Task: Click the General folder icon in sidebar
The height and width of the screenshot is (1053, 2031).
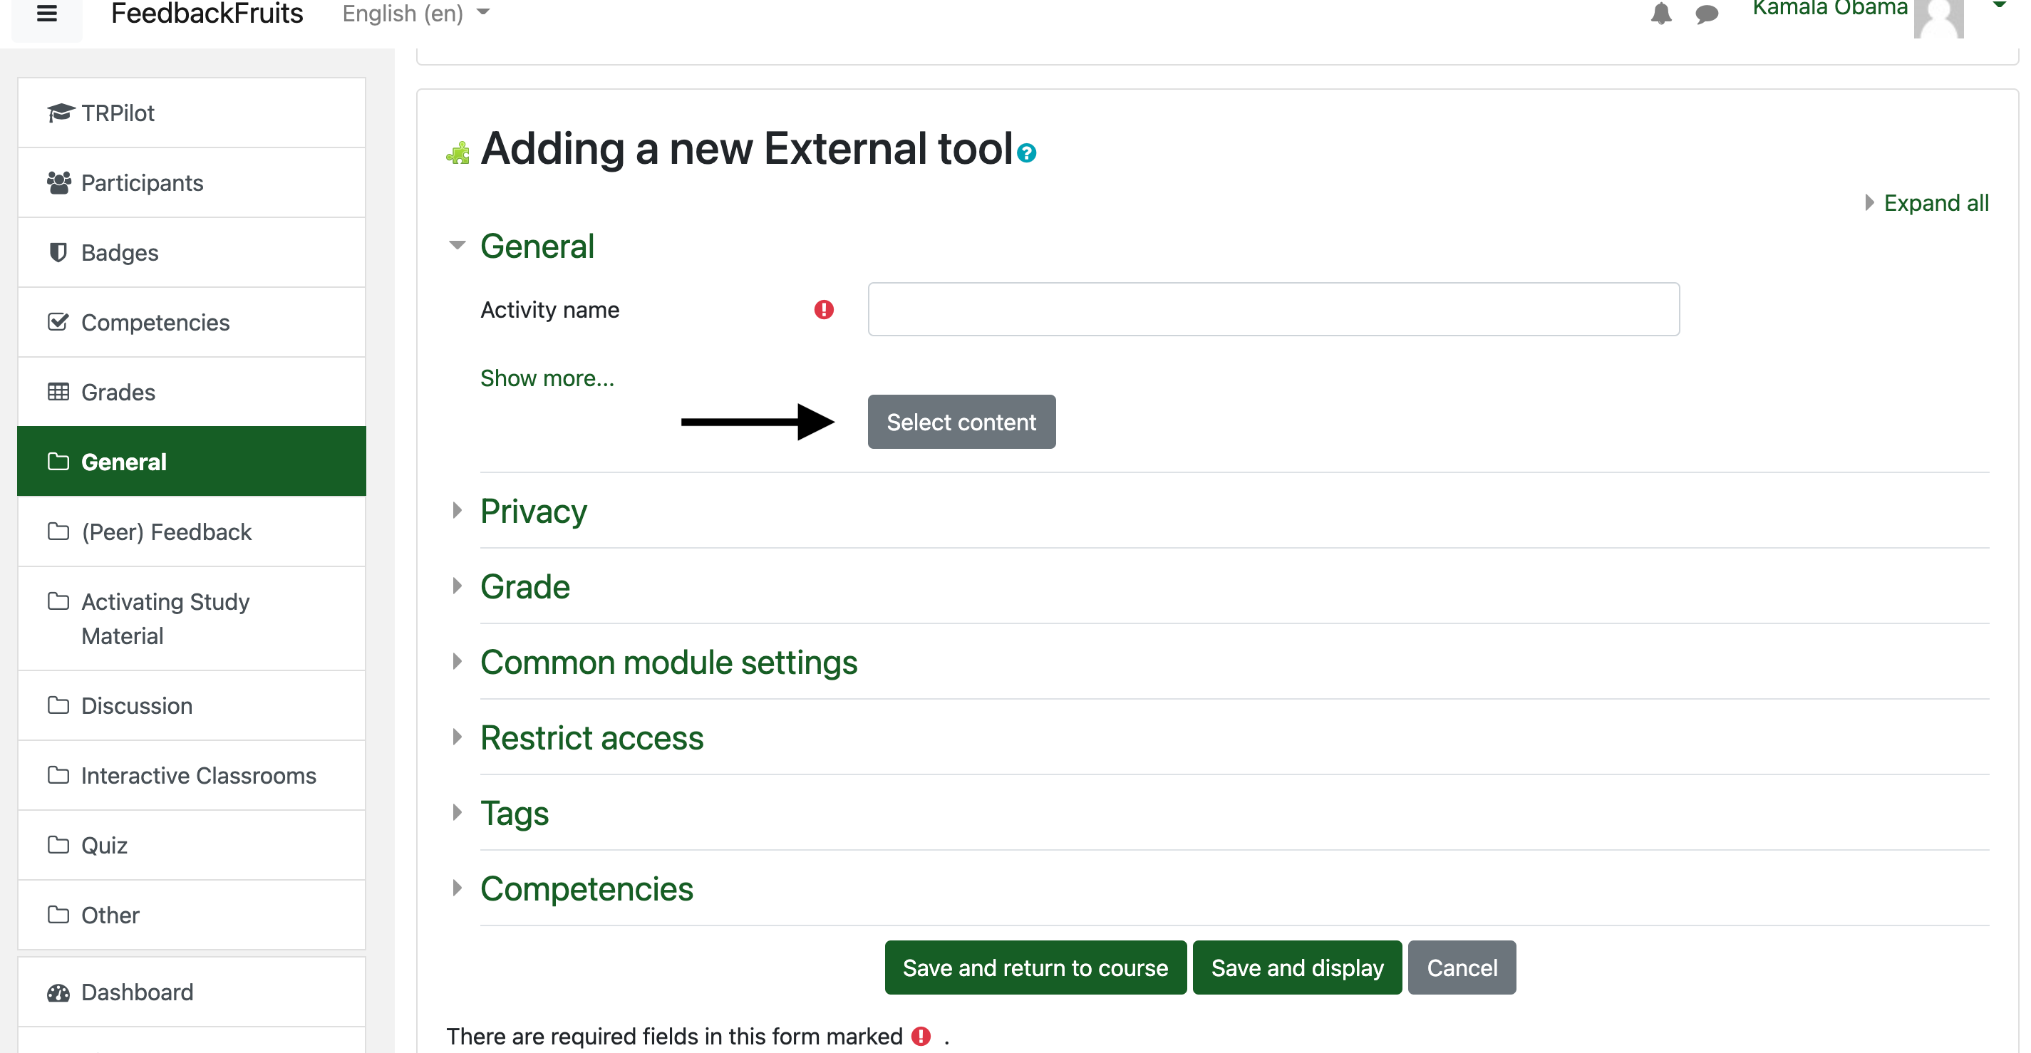Action: pyautogui.click(x=58, y=461)
